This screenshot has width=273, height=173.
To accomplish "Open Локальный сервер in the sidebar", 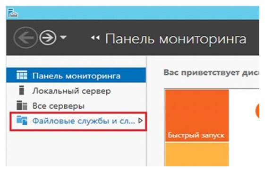I will 76,91.
